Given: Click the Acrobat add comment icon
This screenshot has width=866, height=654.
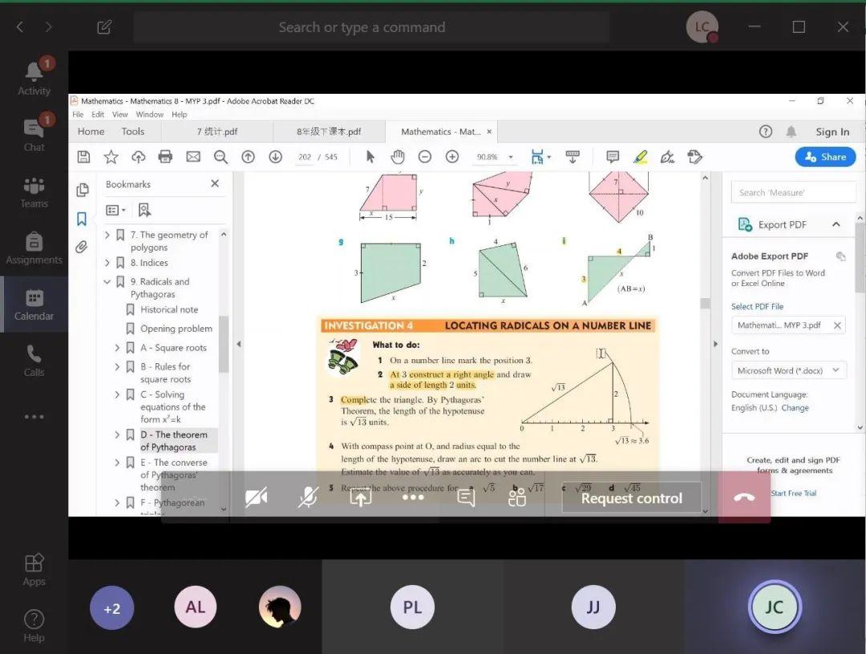Looking at the screenshot, I should [x=612, y=157].
